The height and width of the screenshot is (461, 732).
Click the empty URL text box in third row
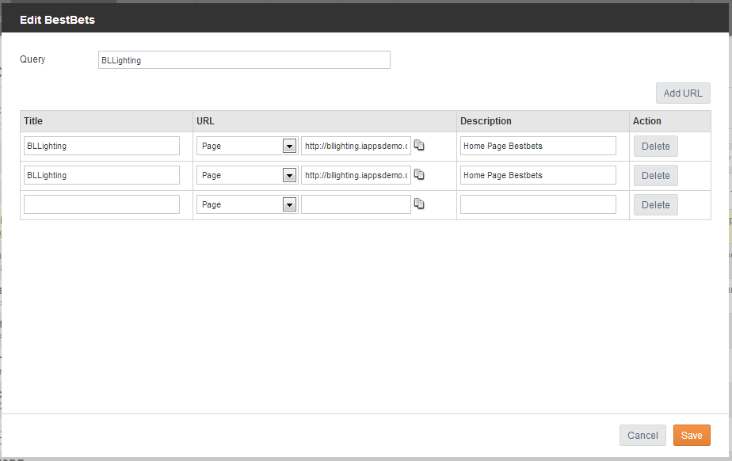point(356,205)
